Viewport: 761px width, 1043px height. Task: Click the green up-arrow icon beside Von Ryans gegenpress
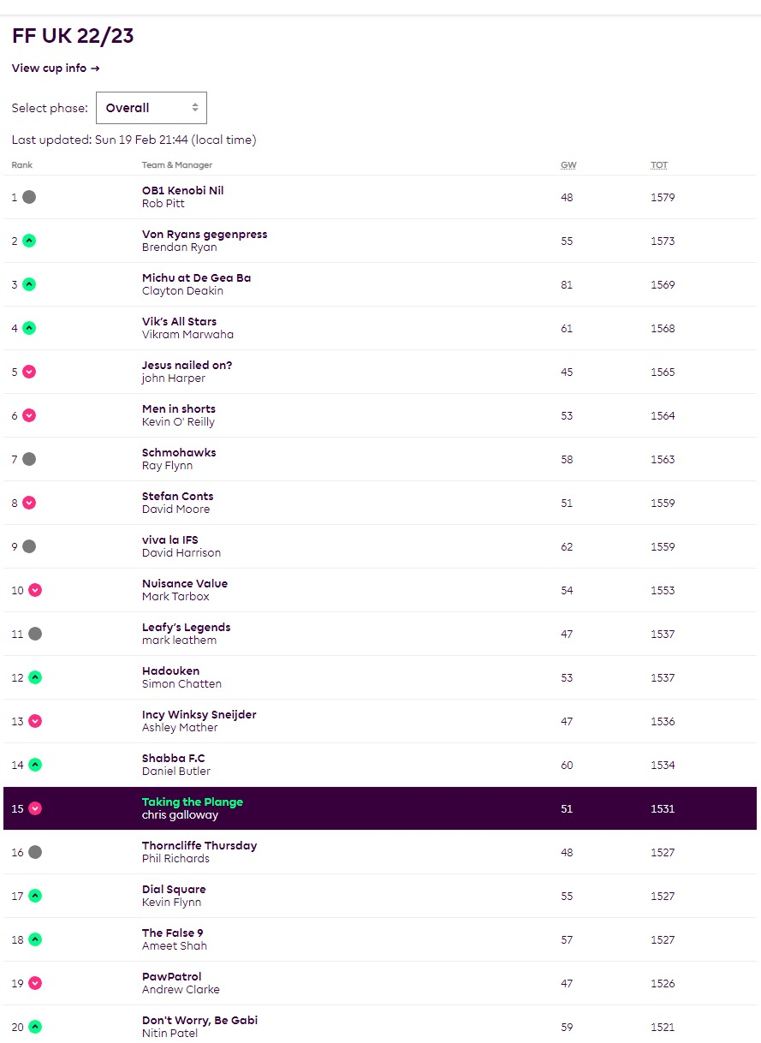pyautogui.click(x=29, y=241)
